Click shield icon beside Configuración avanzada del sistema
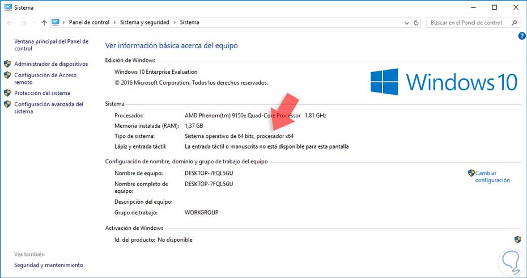The height and width of the screenshot is (278, 527). (7, 104)
